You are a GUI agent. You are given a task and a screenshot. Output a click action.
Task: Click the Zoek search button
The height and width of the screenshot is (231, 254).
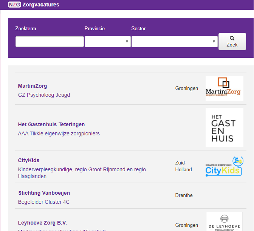point(232,42)
